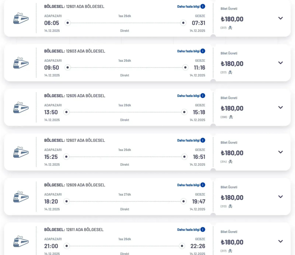Click the seat icon next to (298)
This screenshot has width=295, height=255.
(x=231, y=117)
